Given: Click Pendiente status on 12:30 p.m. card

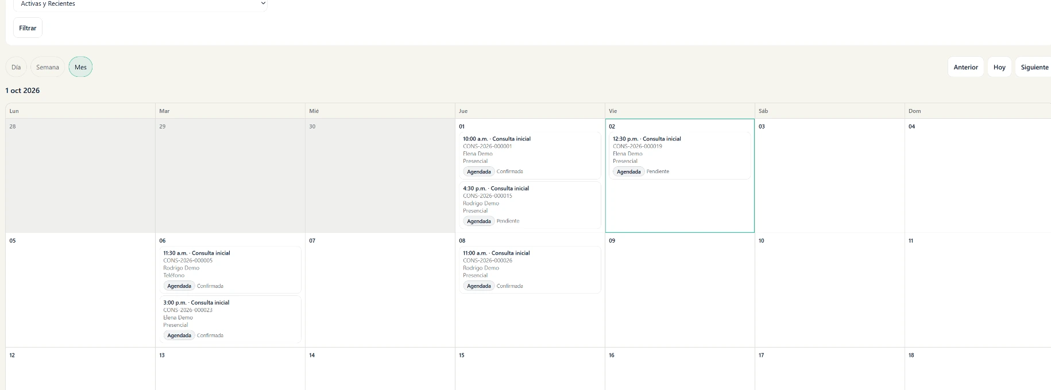Looking at the screenshot, I should (x=658, y=171).
